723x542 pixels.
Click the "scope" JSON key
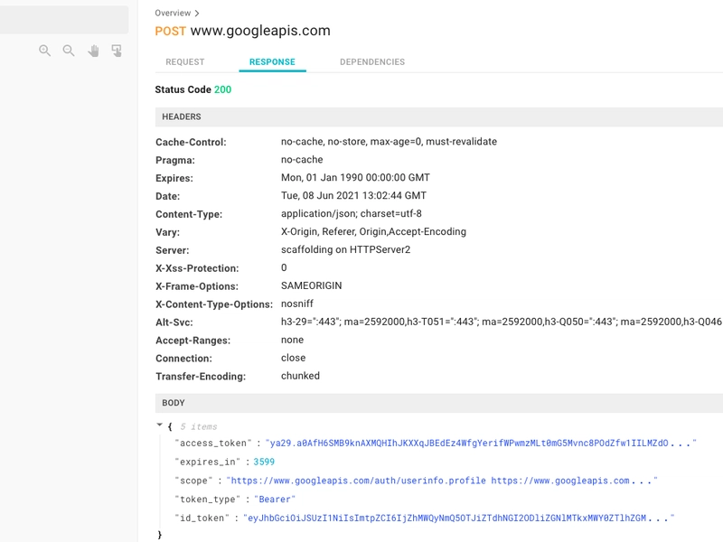193,481
